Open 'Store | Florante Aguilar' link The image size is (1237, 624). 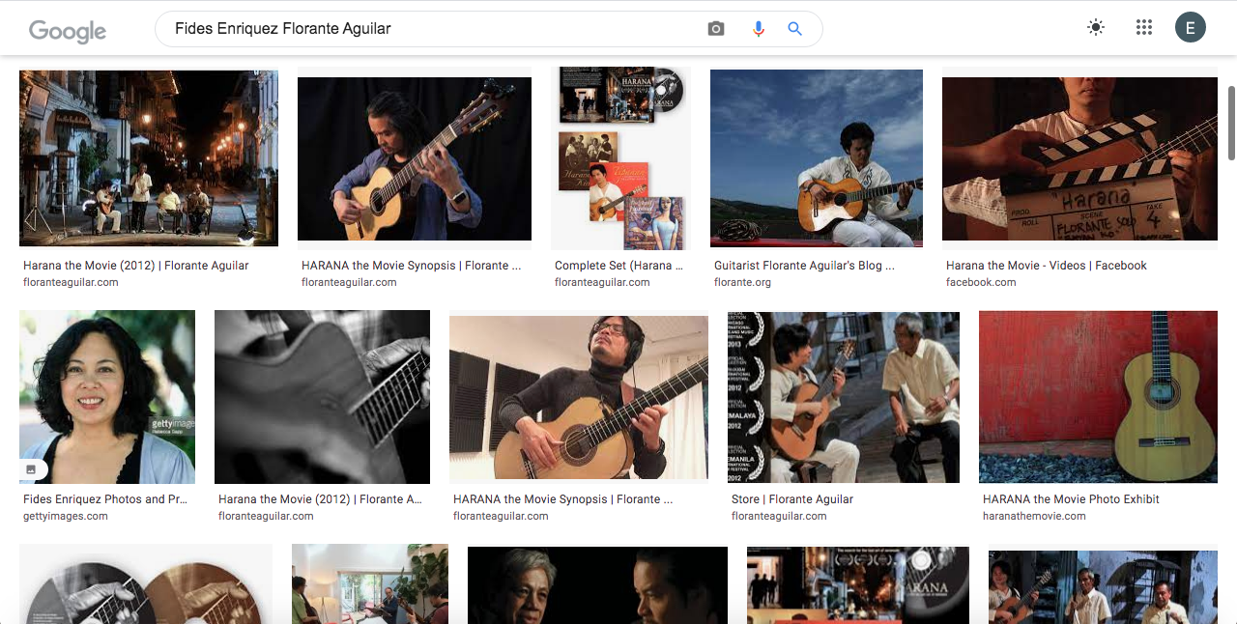pos(792,499)
